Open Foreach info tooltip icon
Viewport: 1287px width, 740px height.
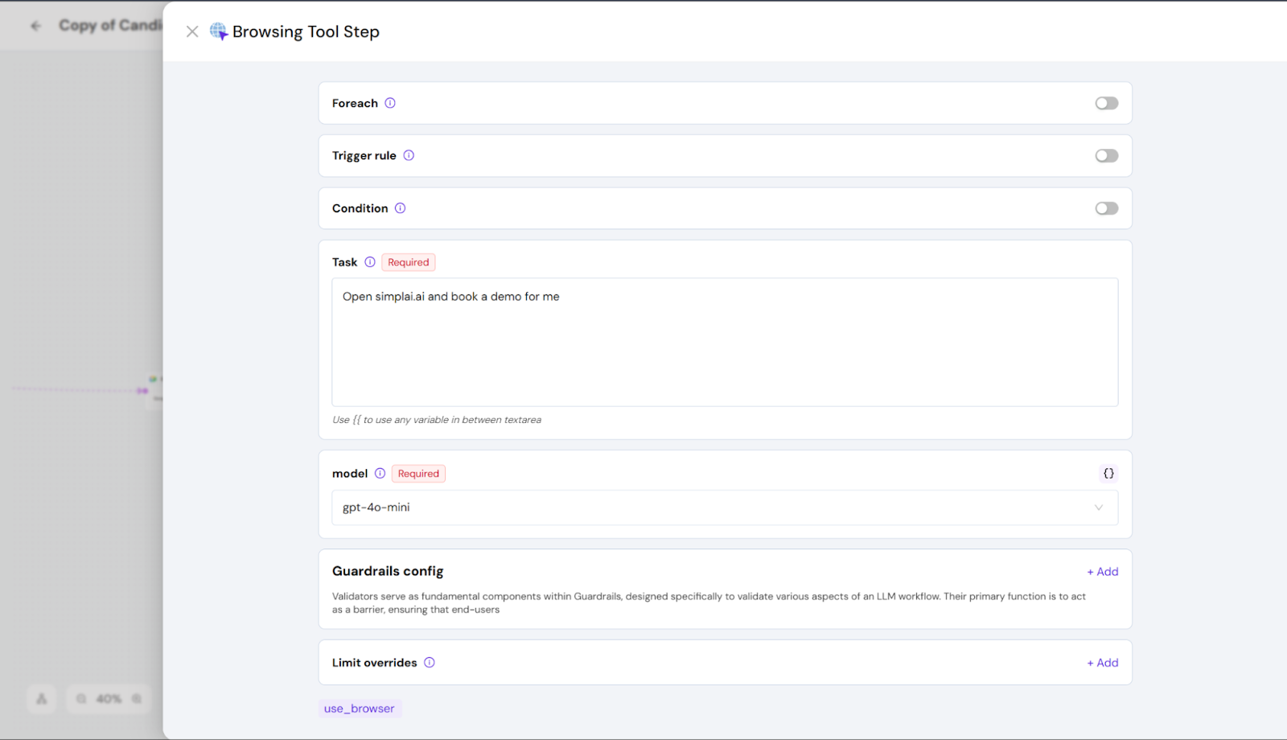click(x=390, y=103)
